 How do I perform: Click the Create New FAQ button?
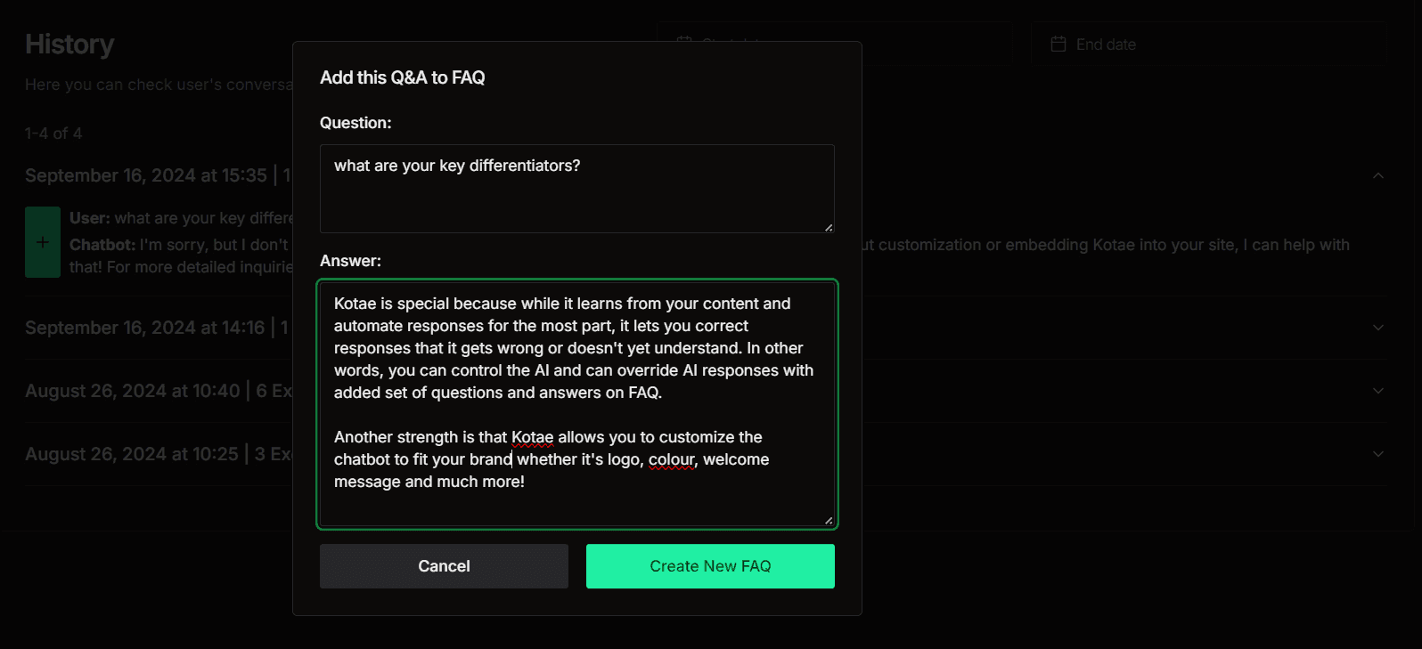(710, 566)
